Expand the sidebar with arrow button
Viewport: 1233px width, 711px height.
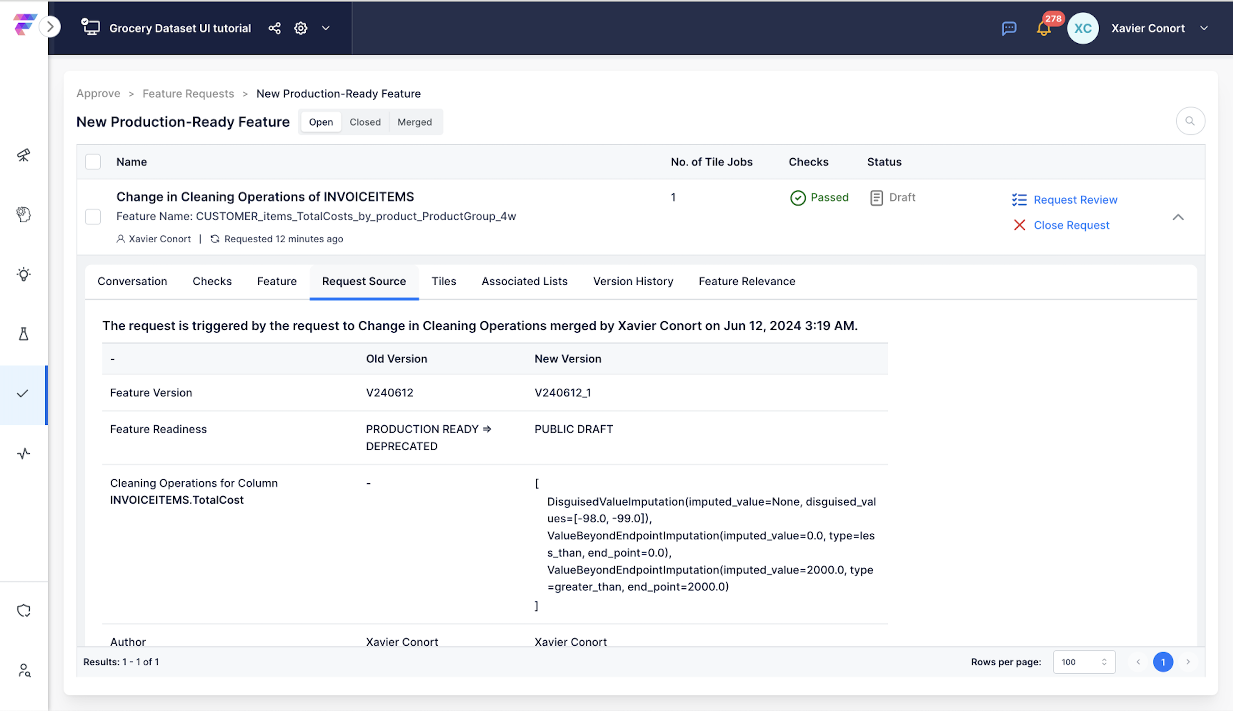[x=50, y=26]
